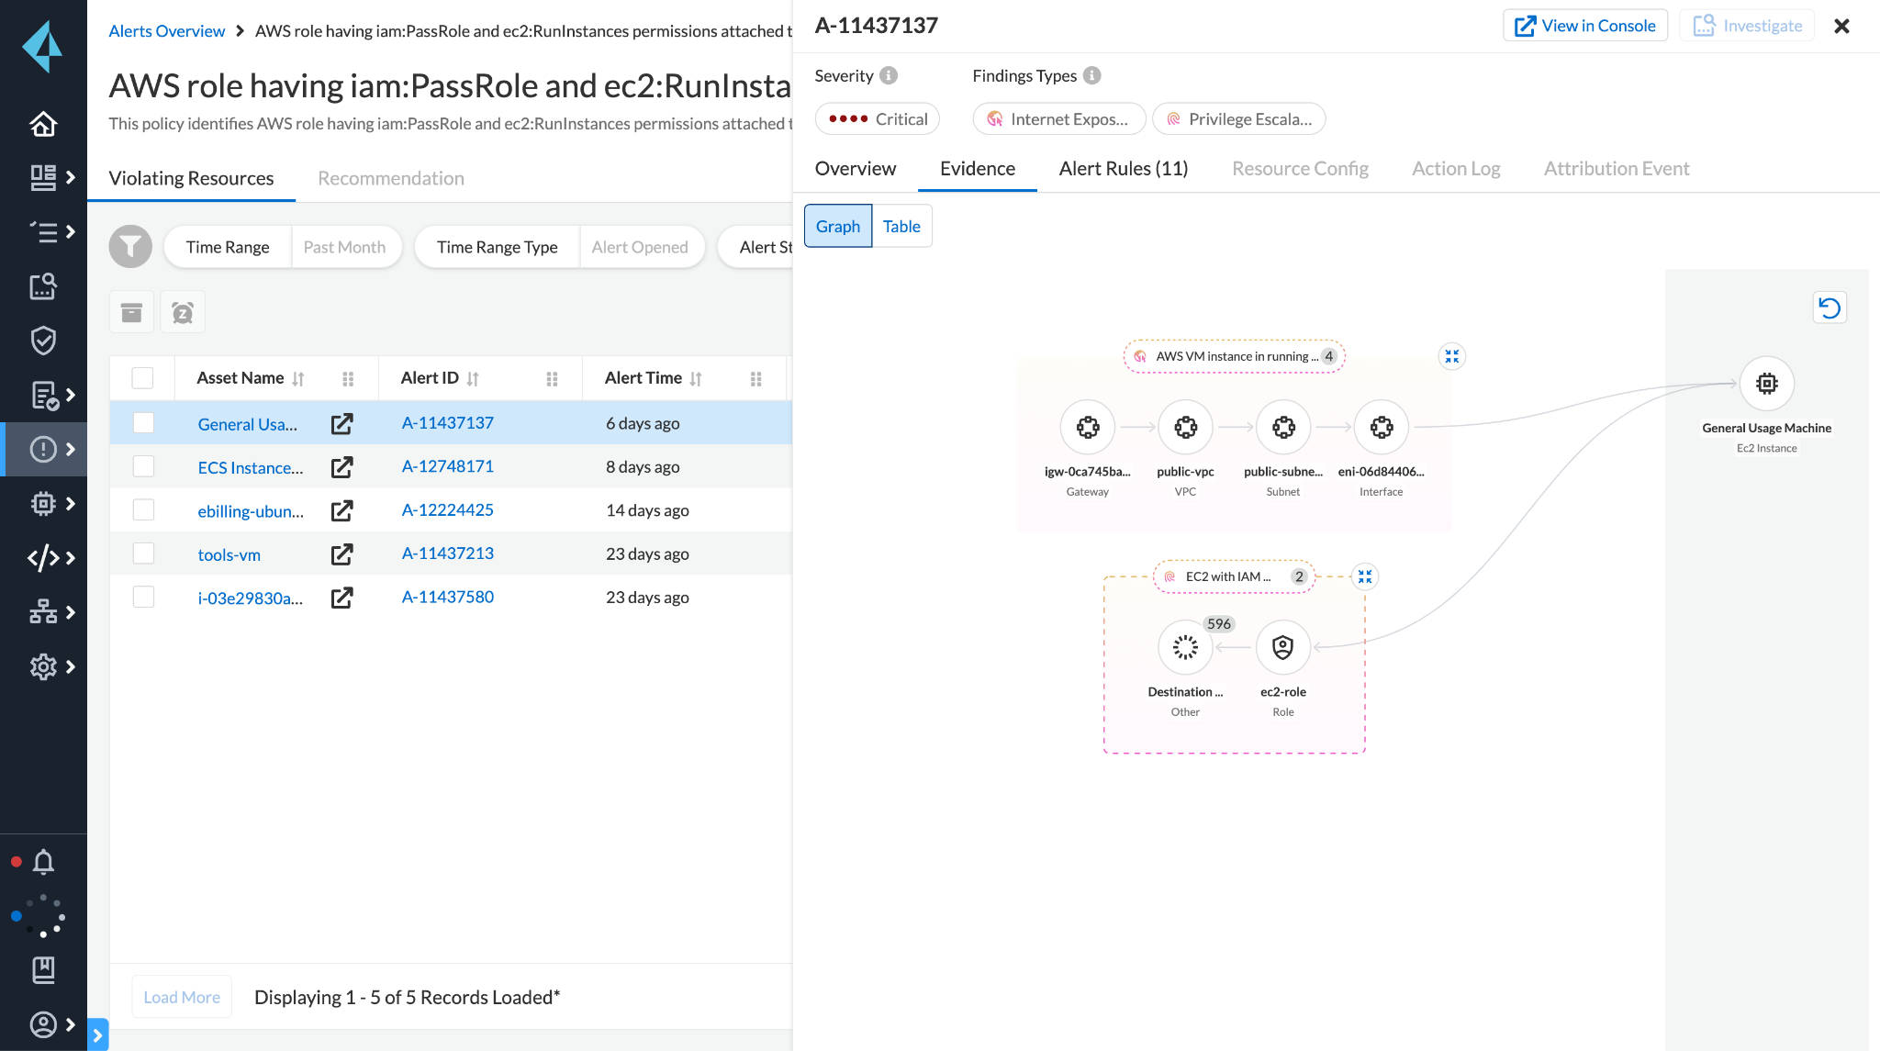Click View in Console button
This screenshot has height=1051, width=1880.
click(x=1584, y=26)
